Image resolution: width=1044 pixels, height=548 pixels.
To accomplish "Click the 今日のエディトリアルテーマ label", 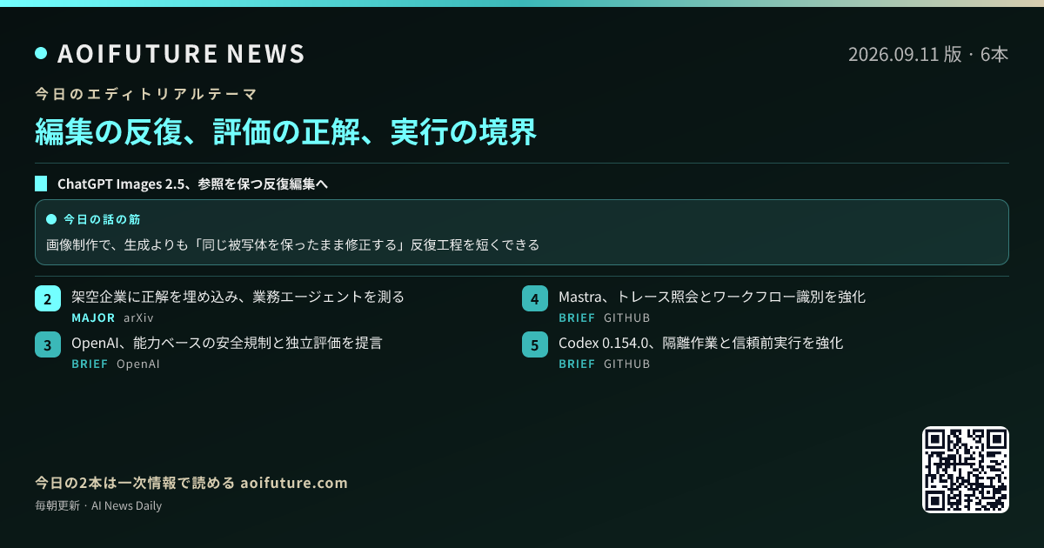I will click(x=146, y=93).
